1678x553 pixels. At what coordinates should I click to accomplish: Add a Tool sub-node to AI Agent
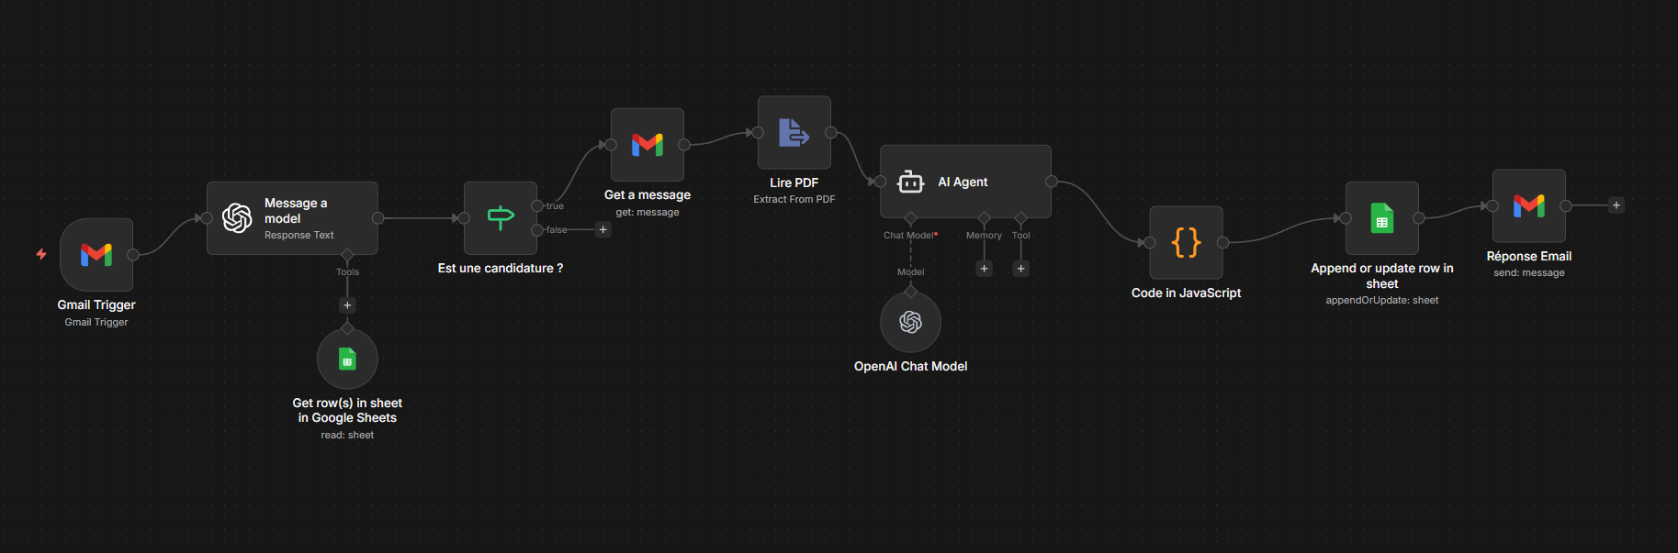coord(1021,269)
